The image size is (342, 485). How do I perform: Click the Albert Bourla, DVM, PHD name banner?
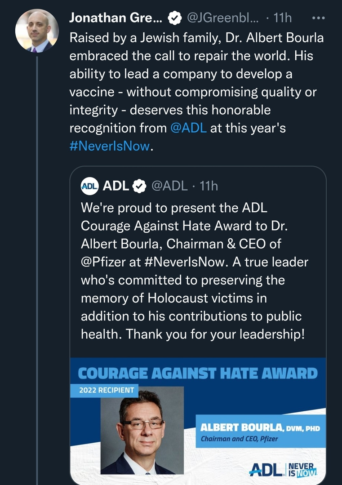[x=260, y=432]
